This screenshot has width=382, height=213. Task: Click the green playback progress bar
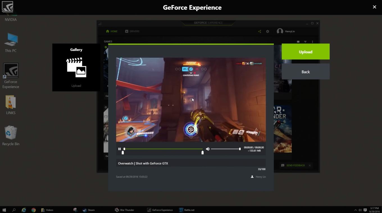(x=163, y=149)
